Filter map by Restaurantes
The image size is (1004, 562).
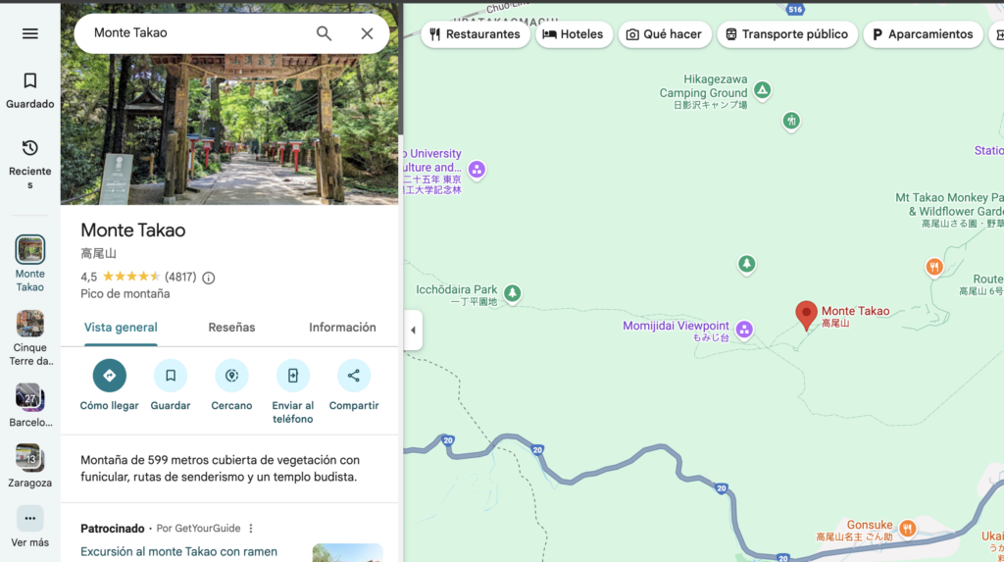point(476,34)
